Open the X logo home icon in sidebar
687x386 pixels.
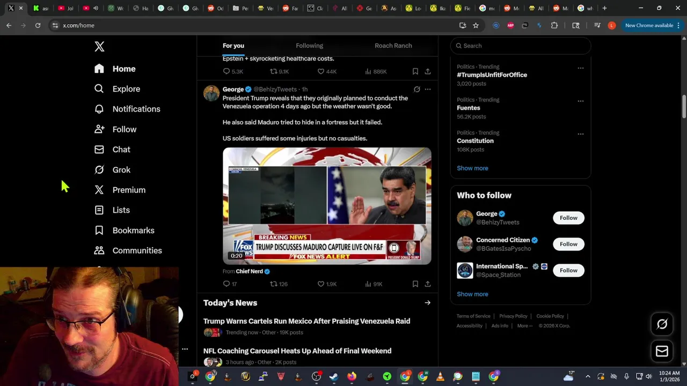[x=99, y=47]
